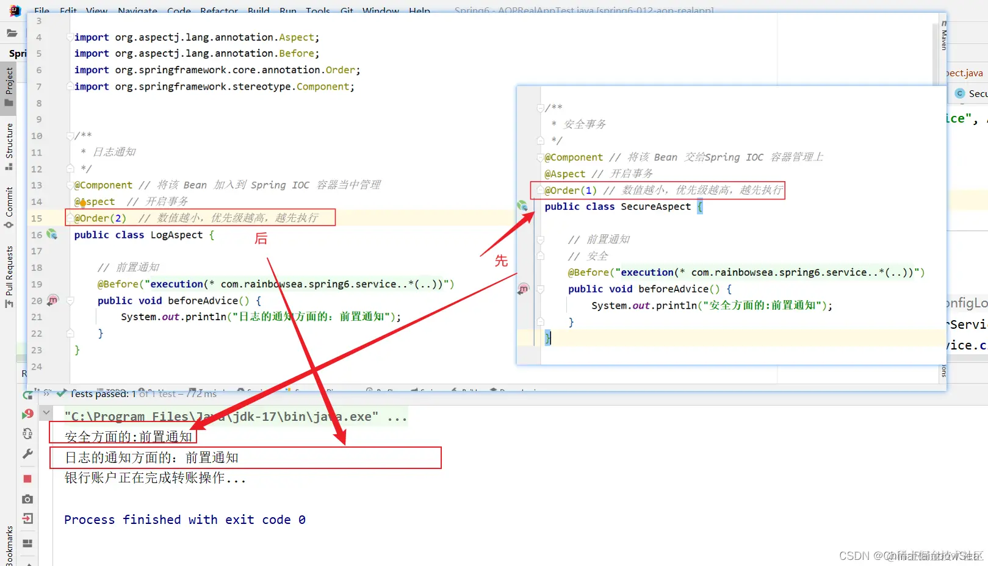The height and width of the screenshot is (566, 988).
Task: Click the IntelliJ IDEA logo icon
Action: [x=15, y=10]
